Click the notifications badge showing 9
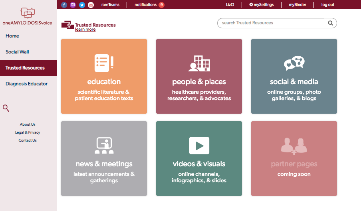The image size is (361, 211). tap(162, 5)
